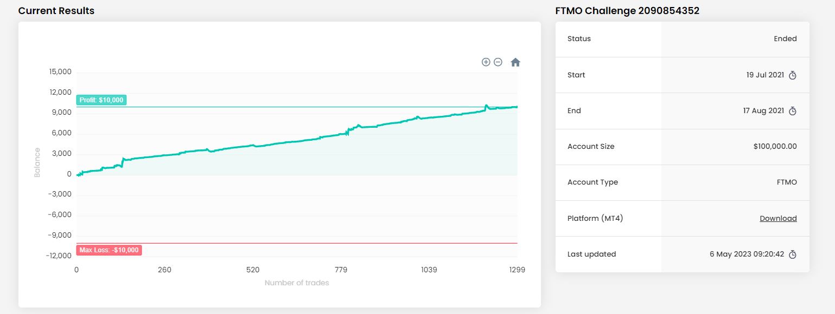This screenshot has width=835, height=314.
Task: Click the $100,000.00 account size value
Action: pos(775,147)
